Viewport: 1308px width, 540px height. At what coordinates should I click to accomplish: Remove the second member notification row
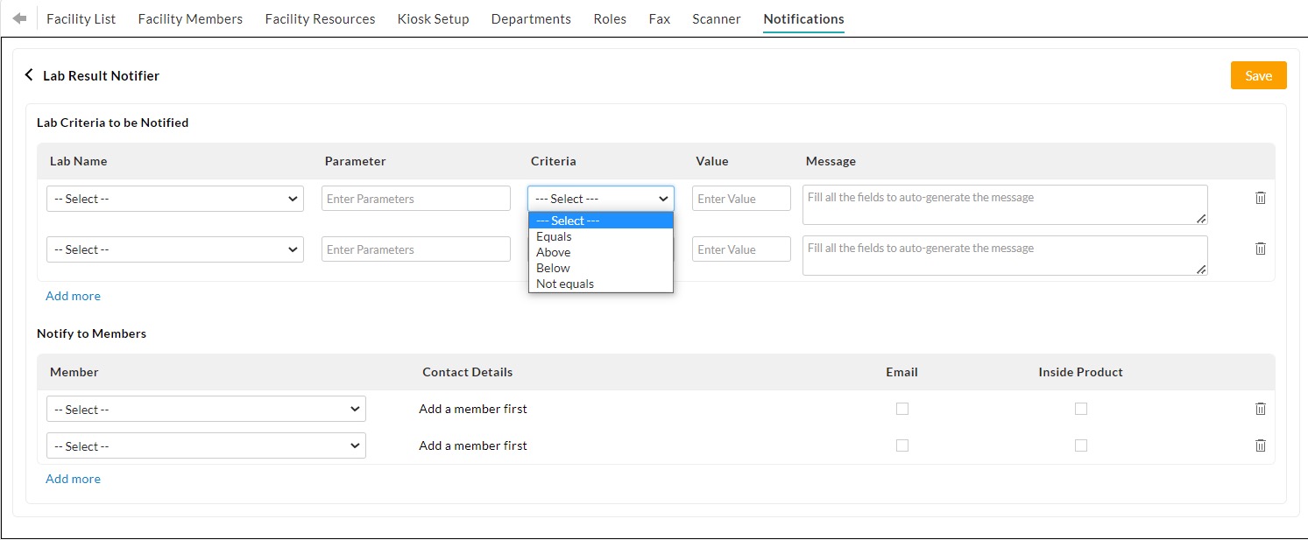pyautogui.click(x=1260, y=445)
